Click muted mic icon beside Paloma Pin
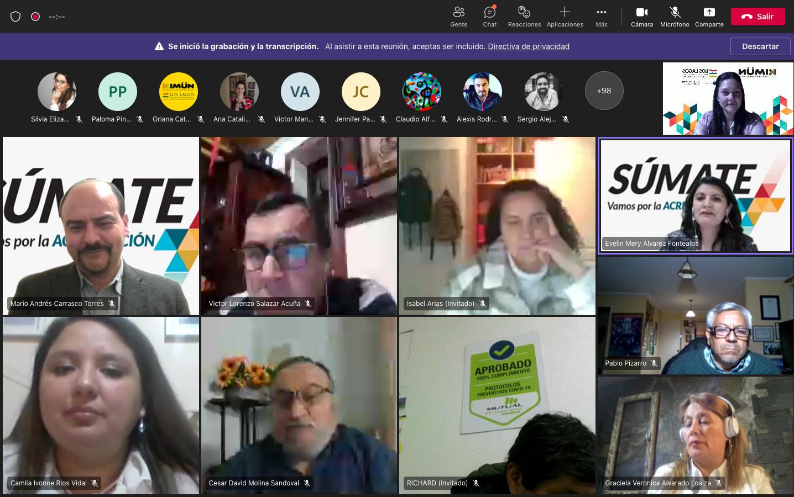The height and width of the screenshot is (497, 794). coord(140,119)
